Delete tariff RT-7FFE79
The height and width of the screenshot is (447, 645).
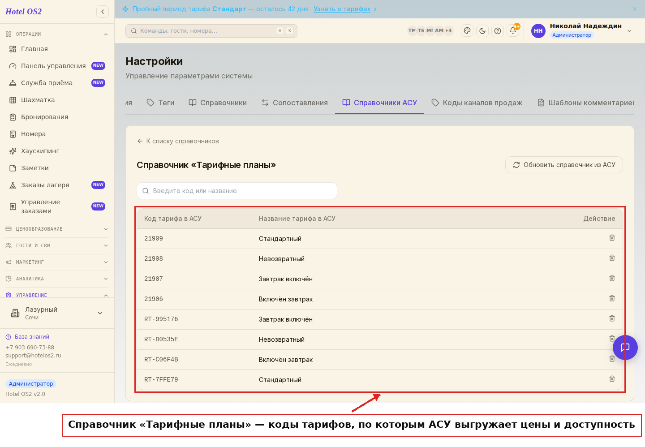(x=612, y=379)
